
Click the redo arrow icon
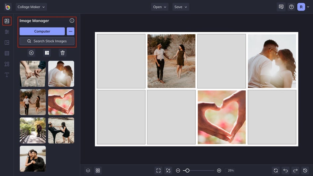click(295, 170)
